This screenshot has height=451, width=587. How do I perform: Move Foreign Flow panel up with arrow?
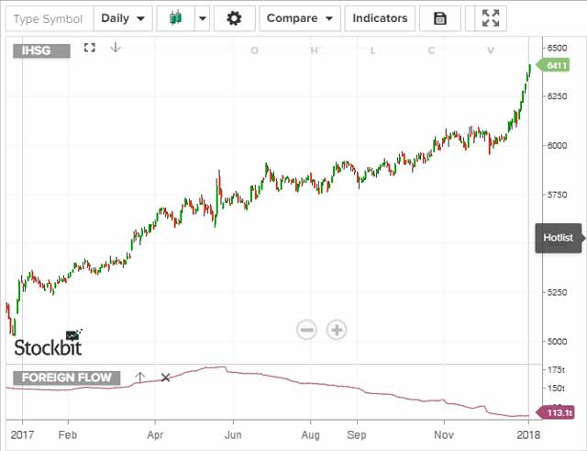[139, 377]
